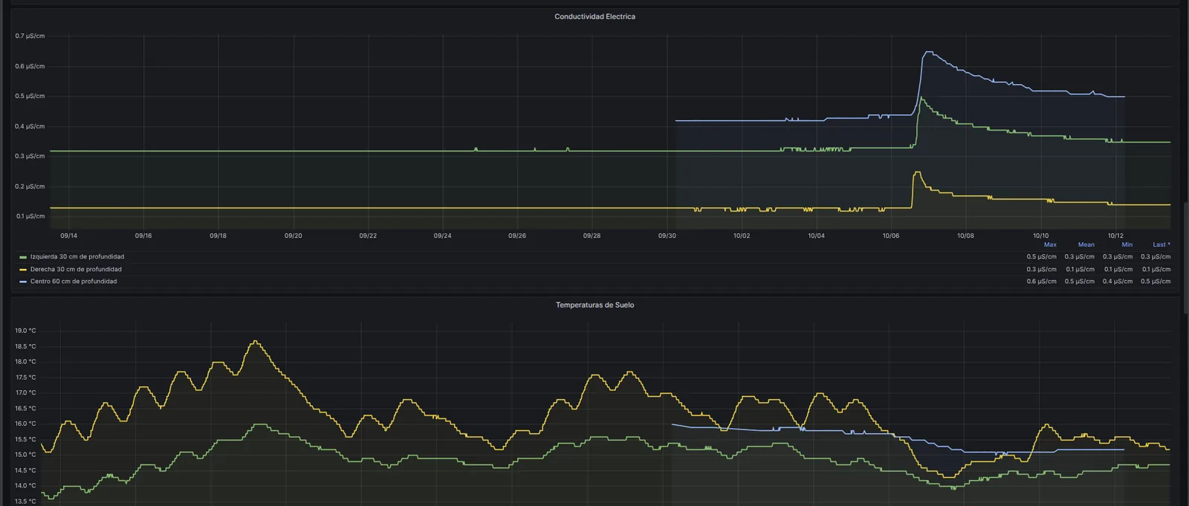Screen dimensions: 1189x506
Task: Click the 16.0 °C y-axis label
Action: click(25, 424)
